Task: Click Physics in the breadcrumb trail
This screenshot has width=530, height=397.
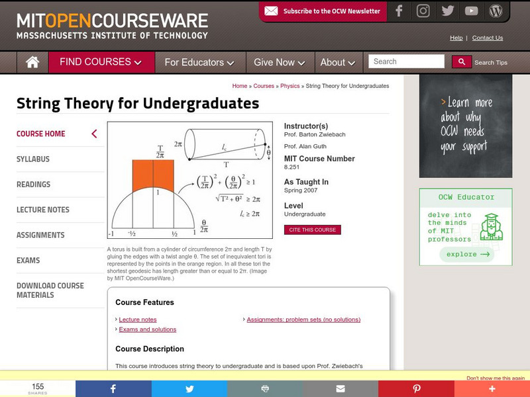Action: pyautogui.click(x=290, y=86)
